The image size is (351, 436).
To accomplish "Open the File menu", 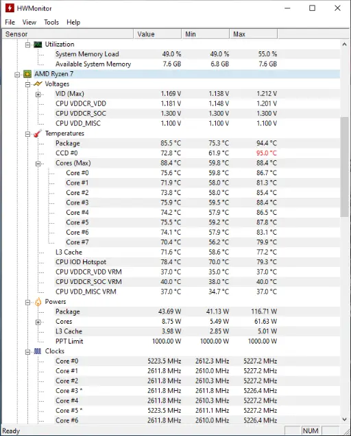I will (x=10, y=22).
